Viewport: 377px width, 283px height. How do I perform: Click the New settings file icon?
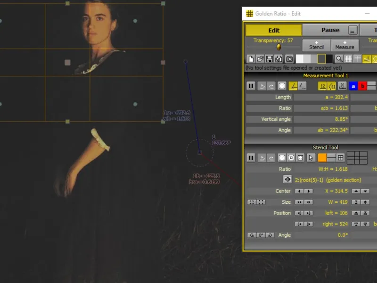tap(251, 59)
